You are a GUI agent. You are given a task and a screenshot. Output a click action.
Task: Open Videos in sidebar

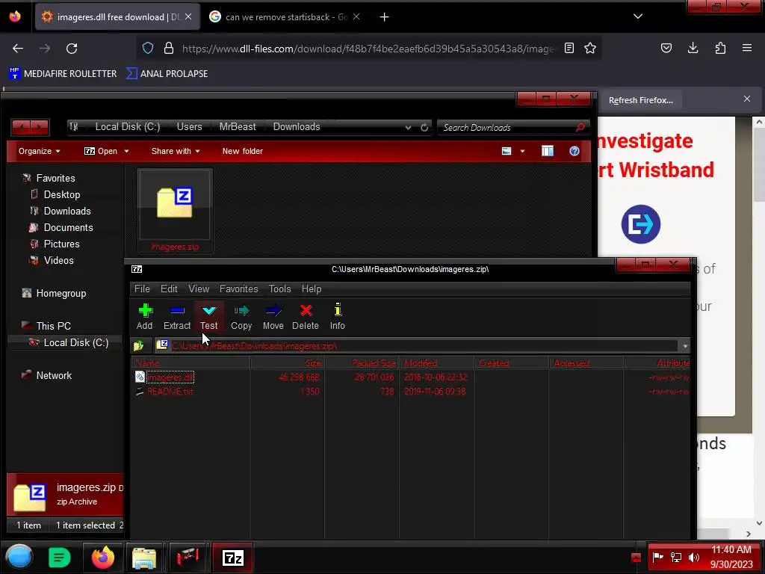click(x=58, y=261)
